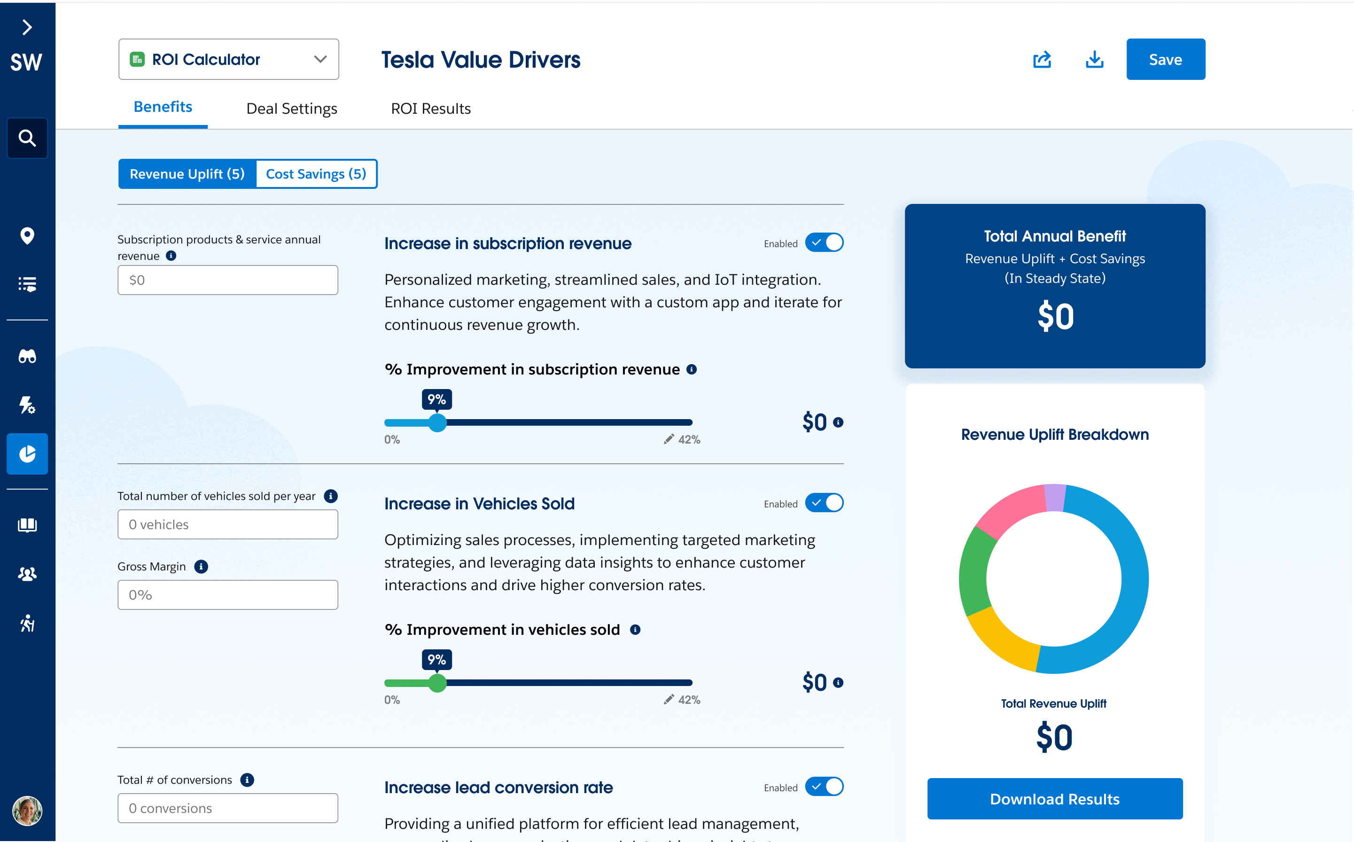The width and height of the screenshot is (1354, 842).
Task: Click info icon next to subscription revenue $0 result
Action: (839, 423)
